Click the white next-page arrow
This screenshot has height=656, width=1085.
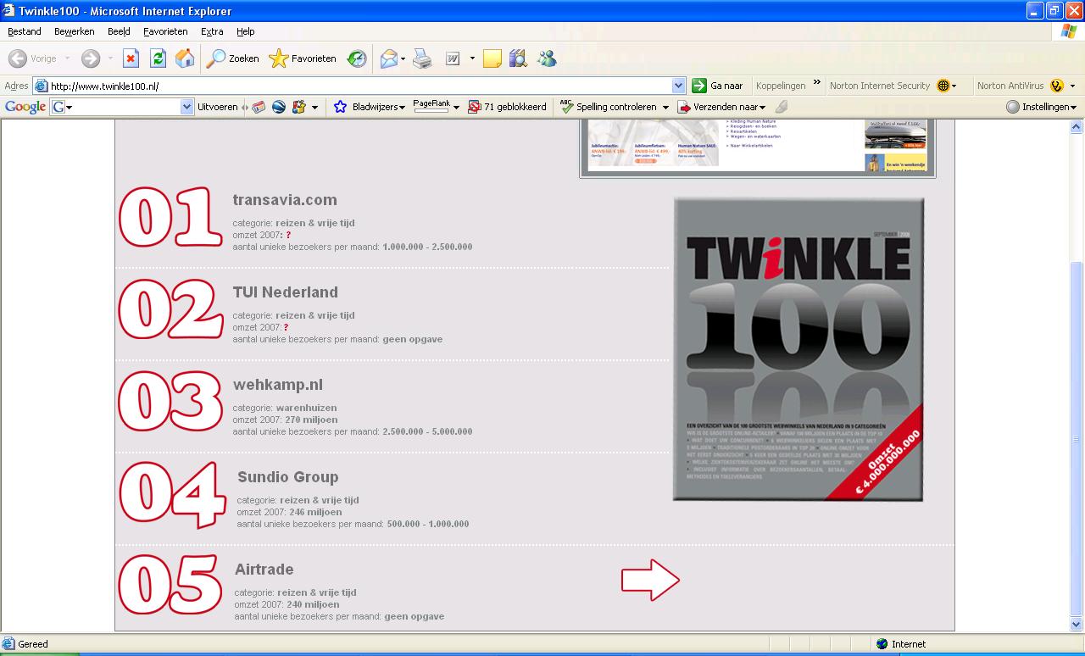point(650,581)
